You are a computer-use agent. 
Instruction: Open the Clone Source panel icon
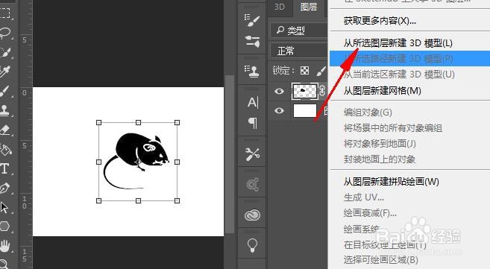[252, 71]
